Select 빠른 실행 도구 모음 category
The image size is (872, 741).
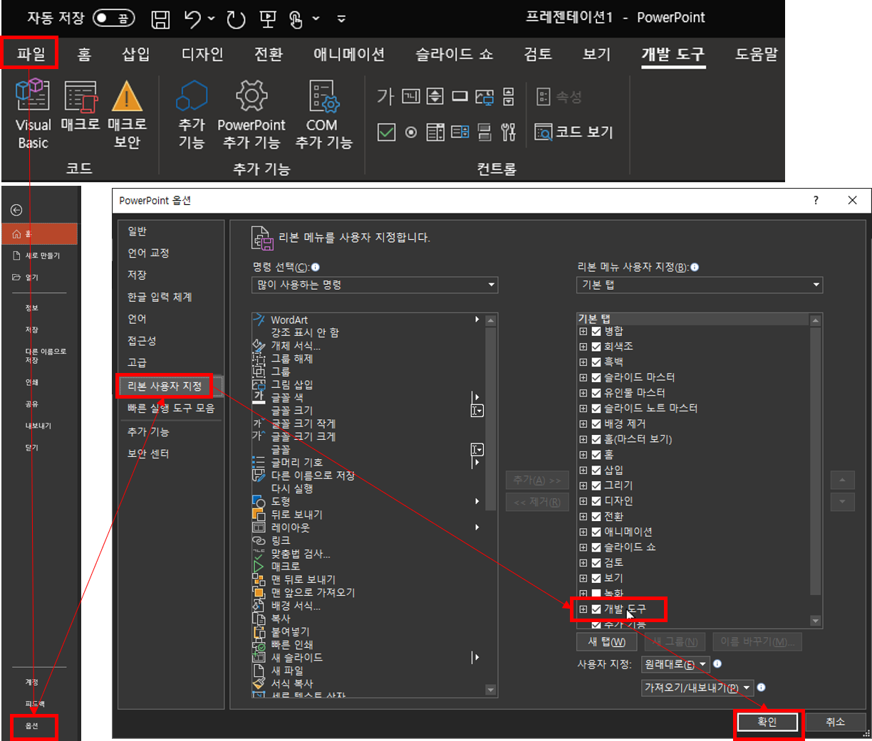[170, 408]
